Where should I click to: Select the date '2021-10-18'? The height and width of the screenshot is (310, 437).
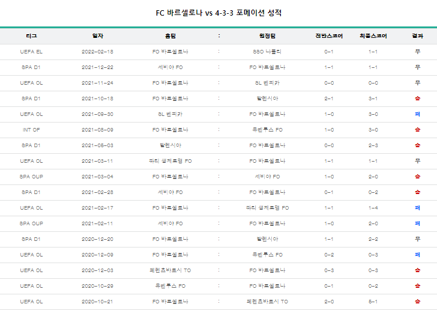[97, 99]
